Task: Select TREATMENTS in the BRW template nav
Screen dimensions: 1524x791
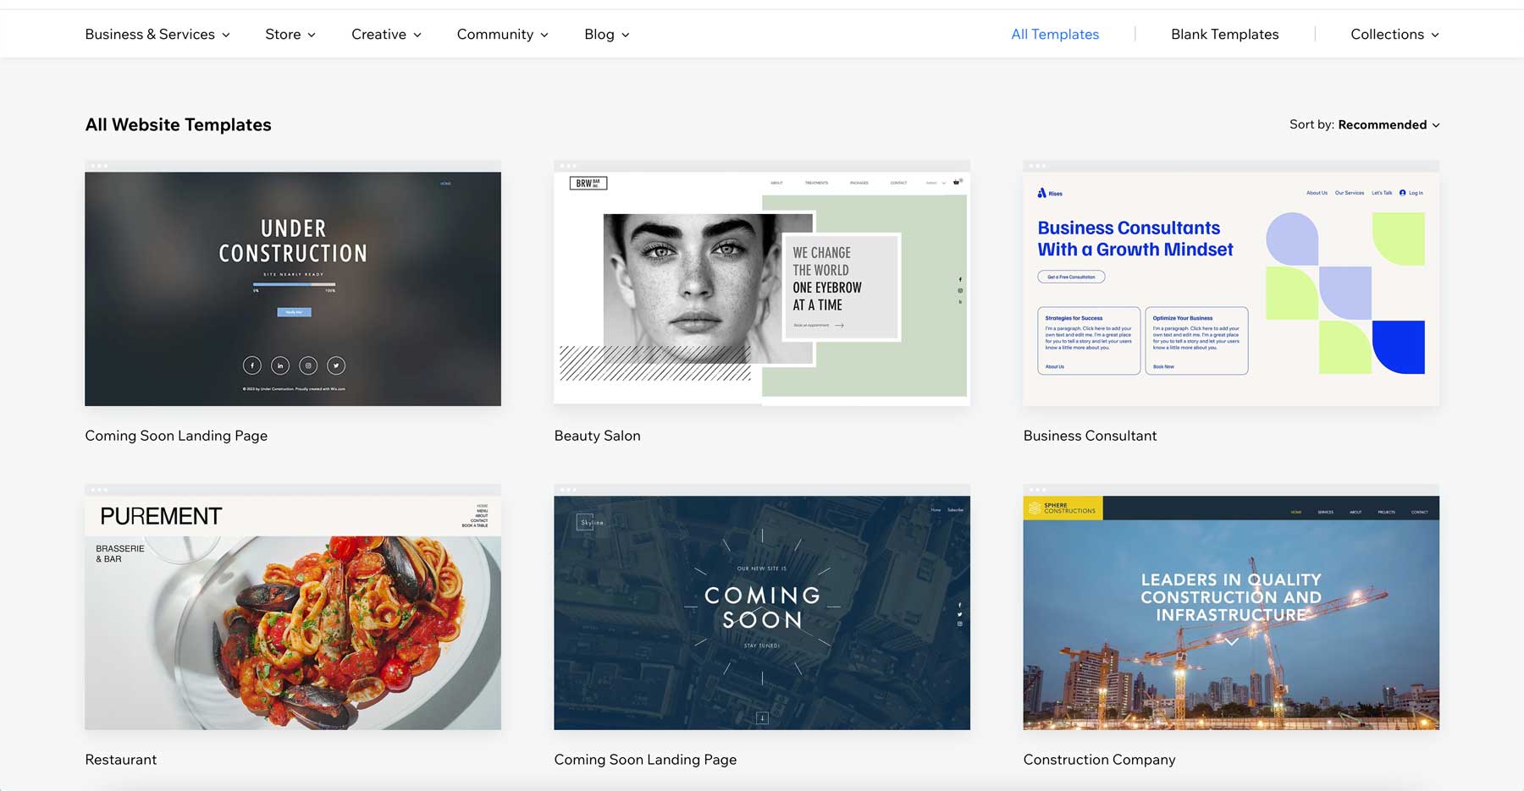Action: click(817, 183)
